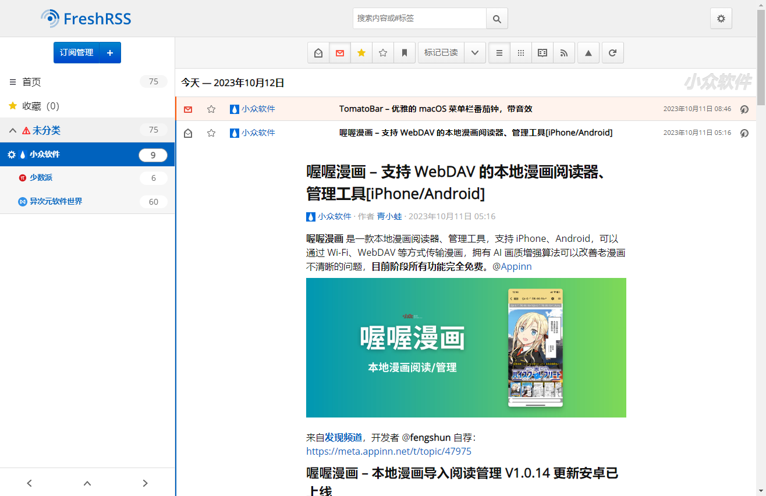The height and width of the screenshot is (496, 766).
Task: Star the 喔喔漫画 article row
Action: [211, 133]
